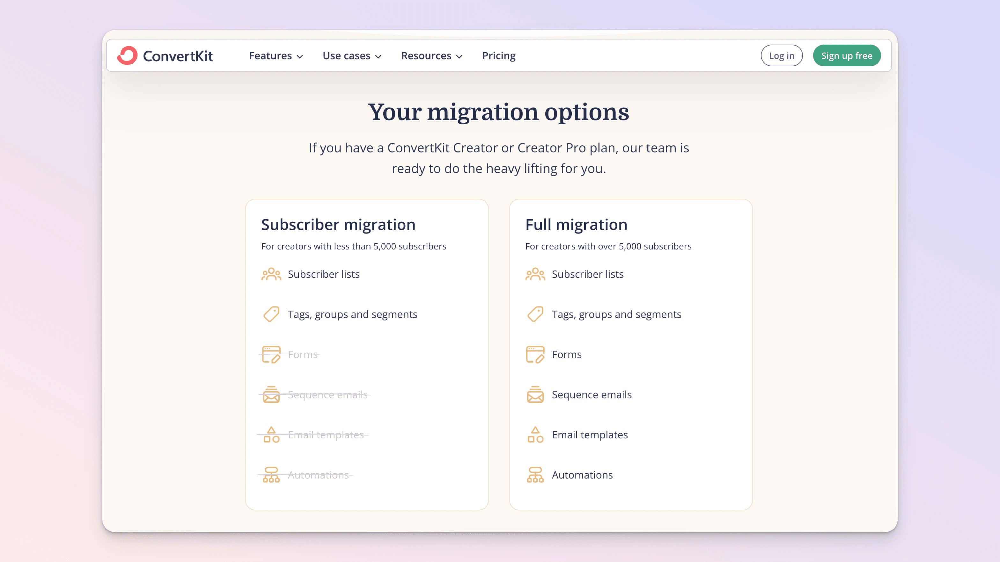This screenshot has width=1000, height=562.
Task: Expand the Resources dropdown chevron
Action: (x=459, y=57)
